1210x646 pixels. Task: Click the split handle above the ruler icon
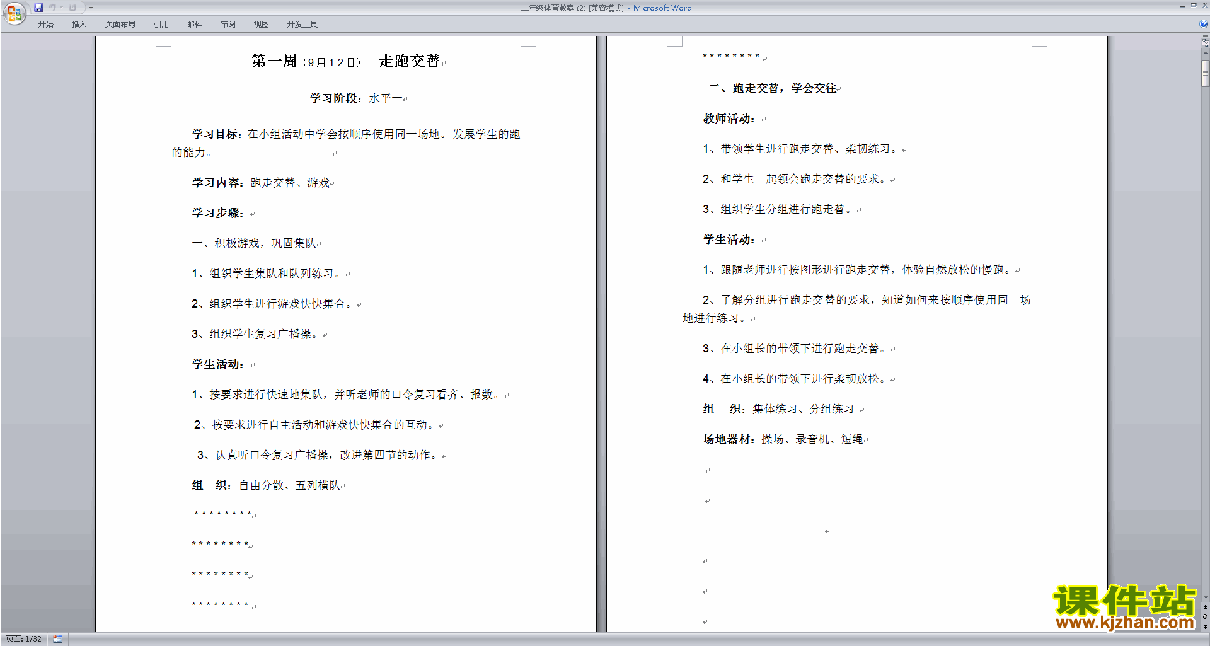[x=1205, y=37]
